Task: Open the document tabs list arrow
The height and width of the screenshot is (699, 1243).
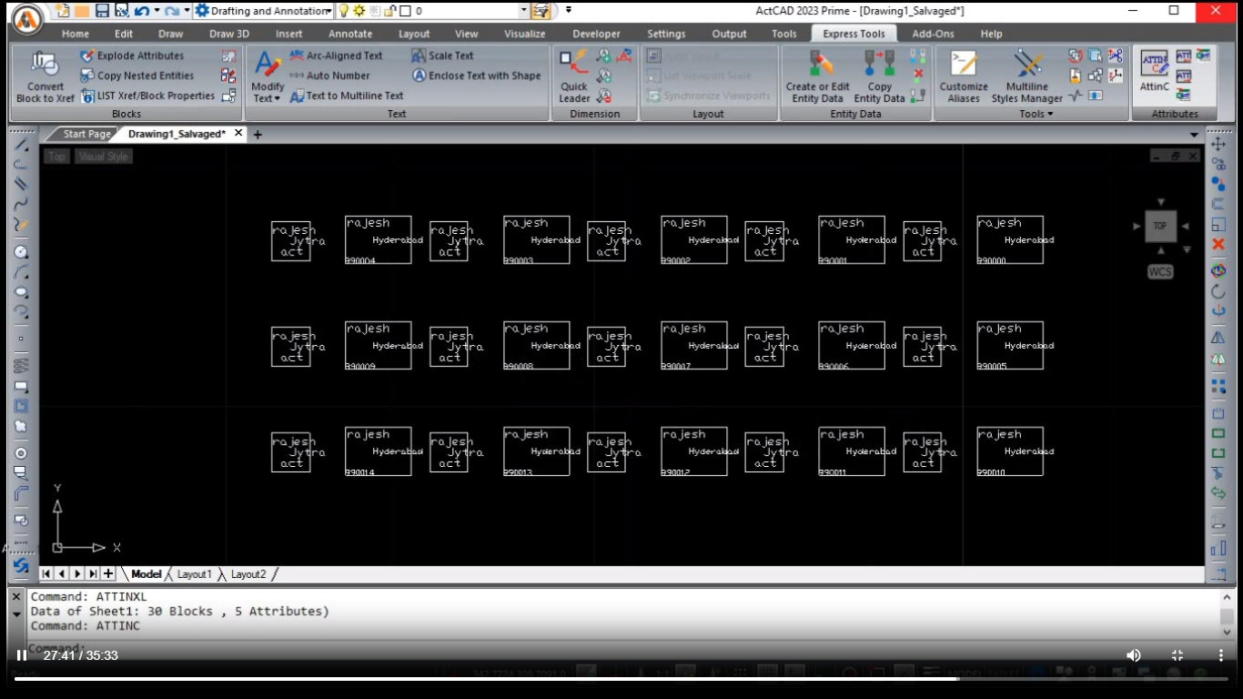Action: 1195,135
